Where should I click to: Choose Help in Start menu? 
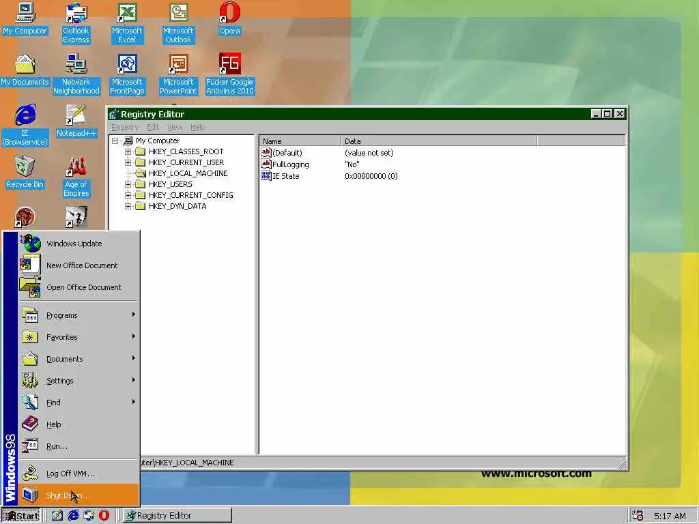[79, 424]
